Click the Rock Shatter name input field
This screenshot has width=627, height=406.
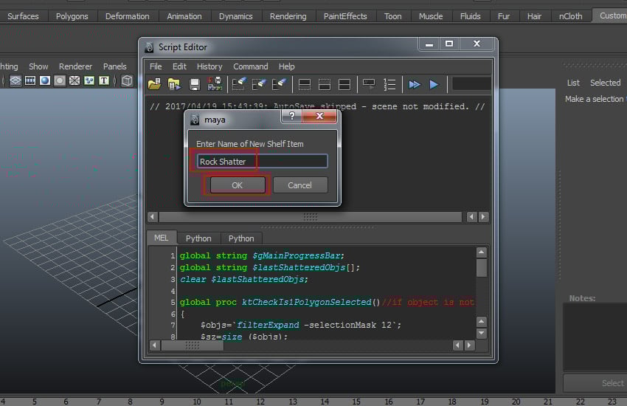click(x=262, y=161)
